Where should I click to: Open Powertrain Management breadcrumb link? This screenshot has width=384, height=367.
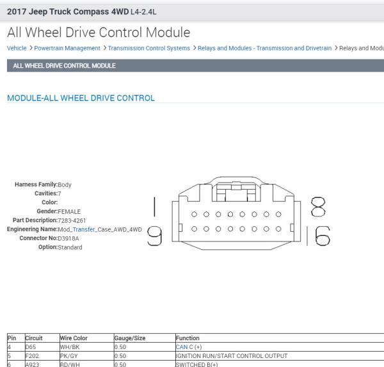(x=67, y=48)
